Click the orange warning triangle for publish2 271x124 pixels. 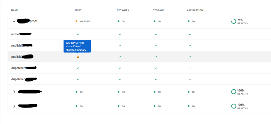[78, 57]
